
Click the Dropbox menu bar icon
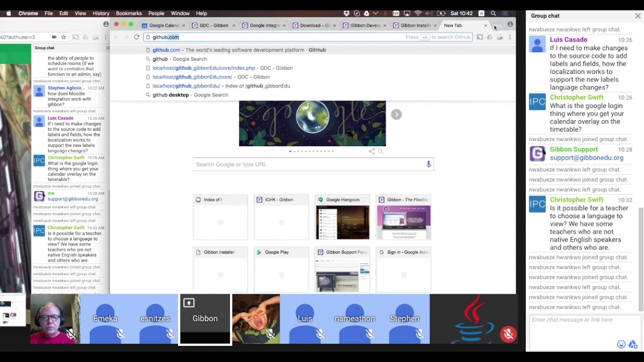click(x=347, y=14)
